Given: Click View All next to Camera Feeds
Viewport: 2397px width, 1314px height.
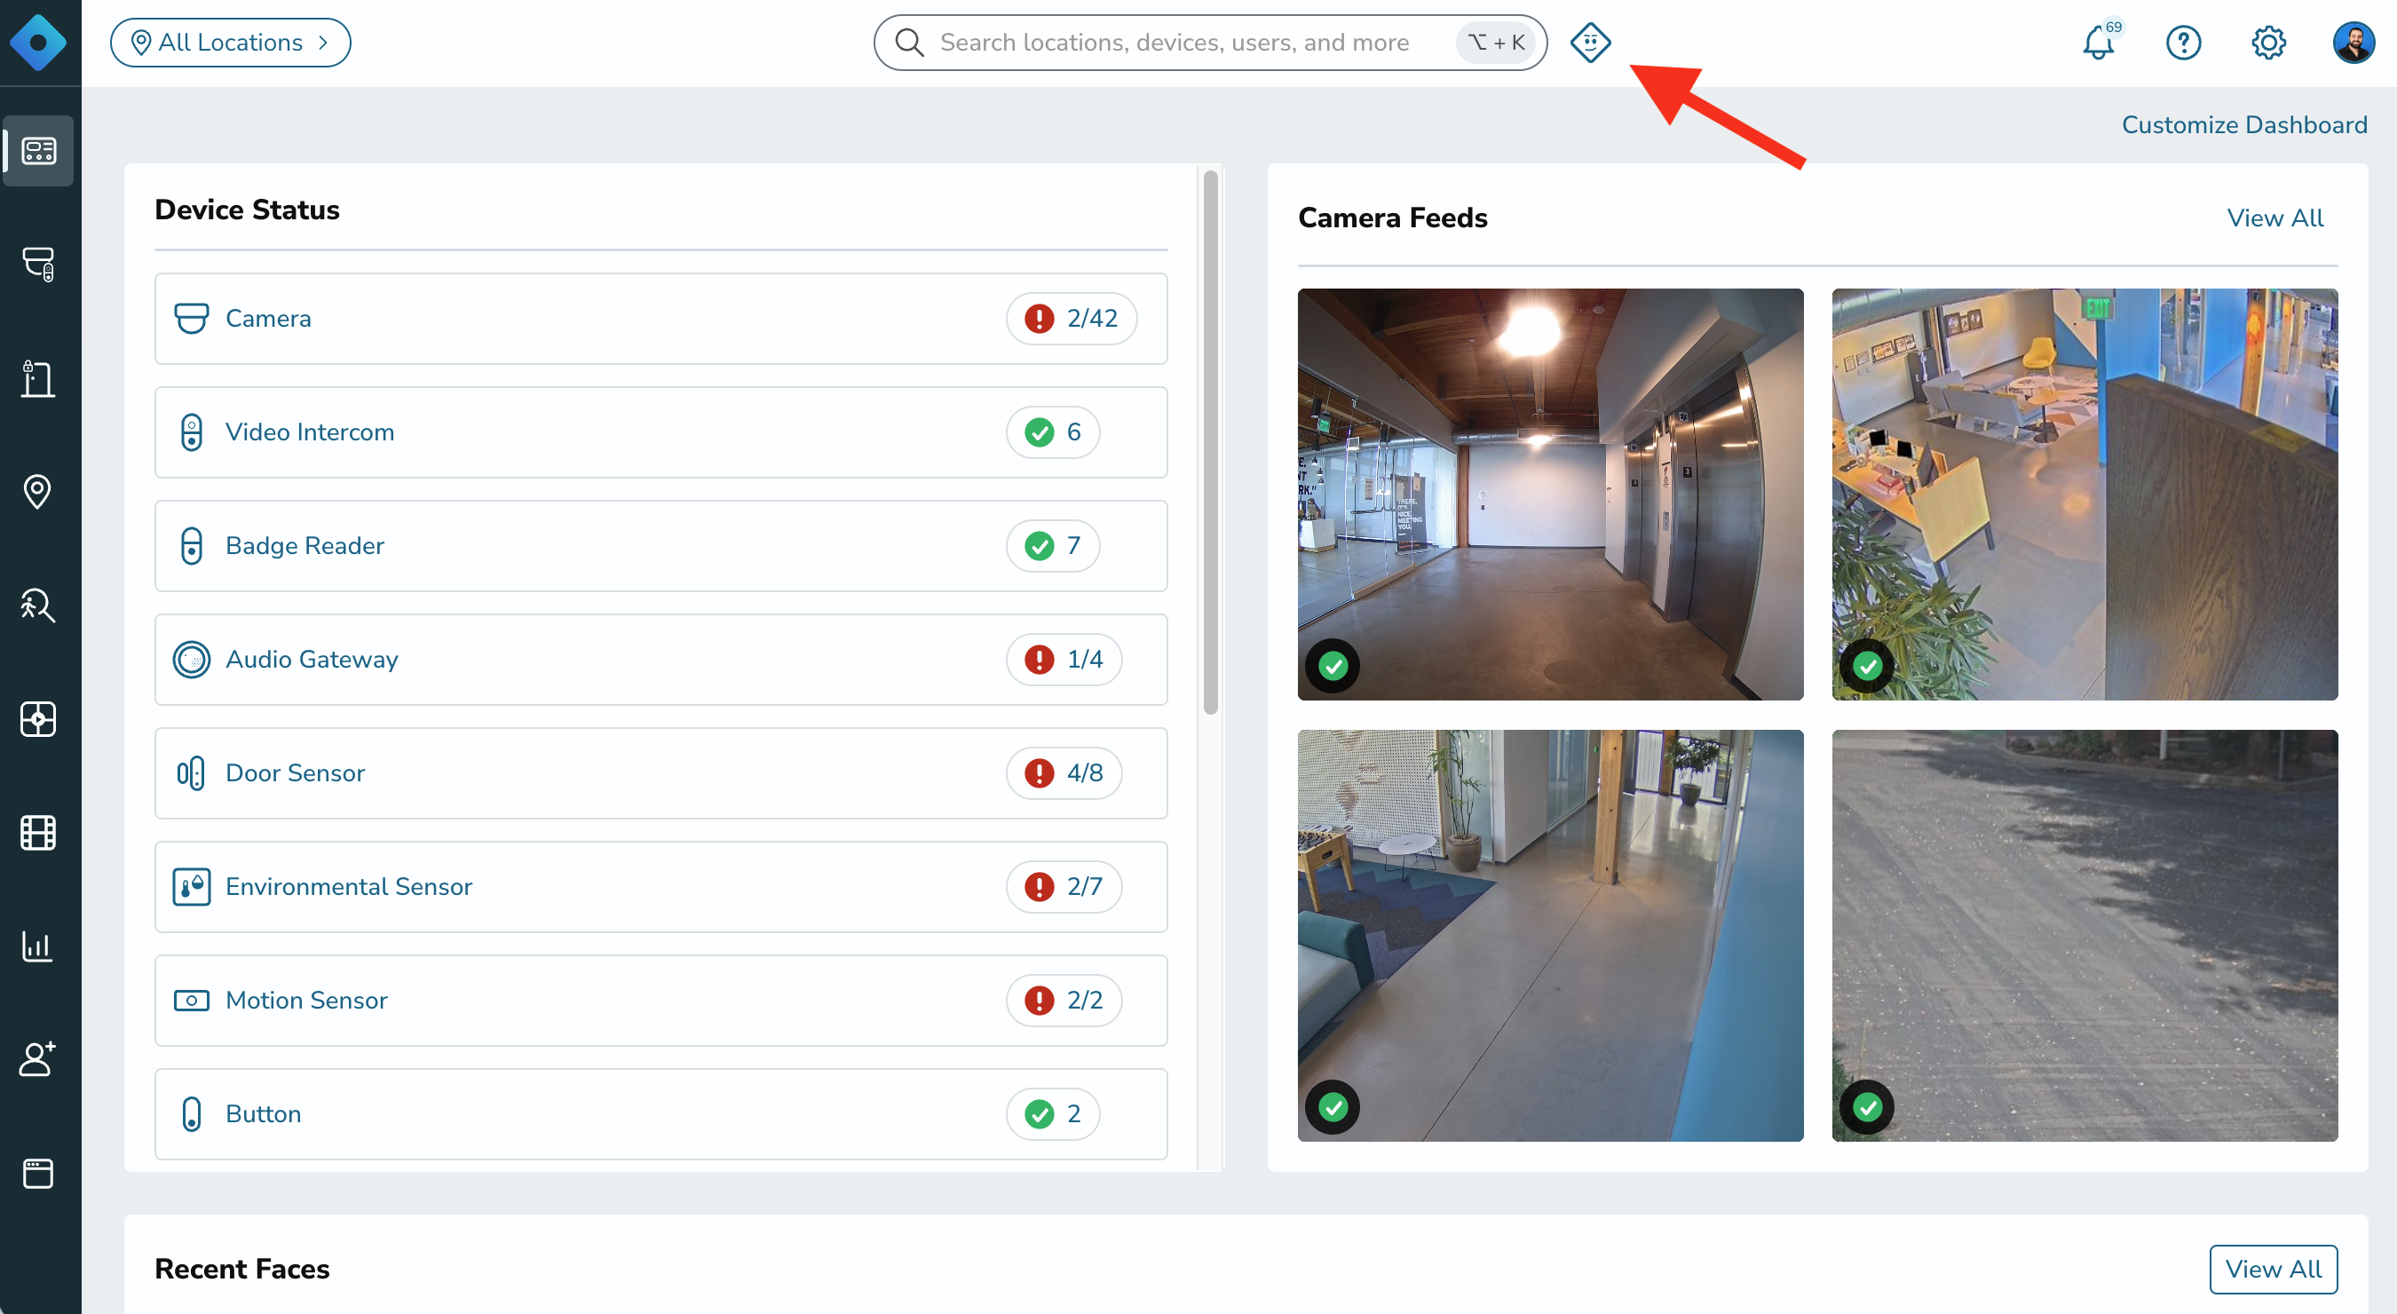Looking at the screenshot, I should point(2274,218).
